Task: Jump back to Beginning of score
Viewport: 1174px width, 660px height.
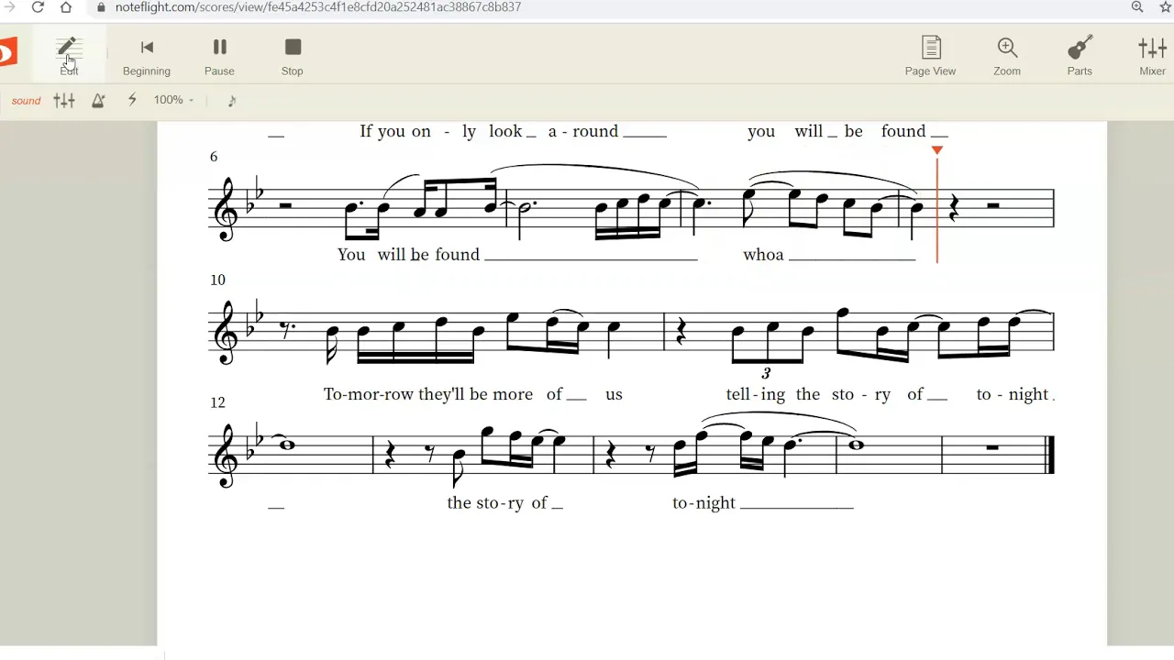Action: [x=147, y=56]
